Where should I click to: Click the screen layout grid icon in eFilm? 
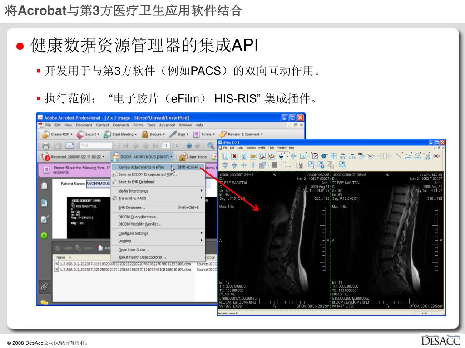point(334,156)
